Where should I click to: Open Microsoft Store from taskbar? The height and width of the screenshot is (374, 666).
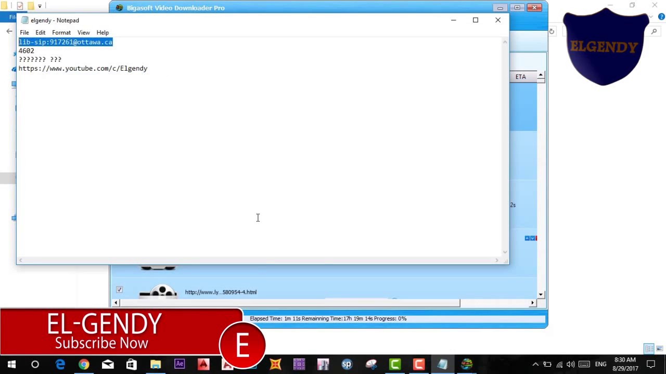tap(132, 364)
